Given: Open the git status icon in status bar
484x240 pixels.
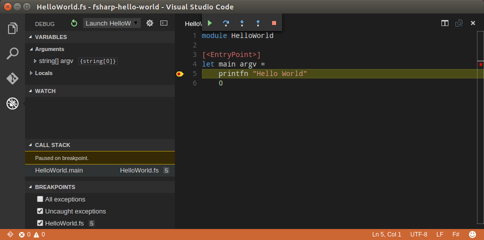Looking at the screenshot, I should pos(10,234).
